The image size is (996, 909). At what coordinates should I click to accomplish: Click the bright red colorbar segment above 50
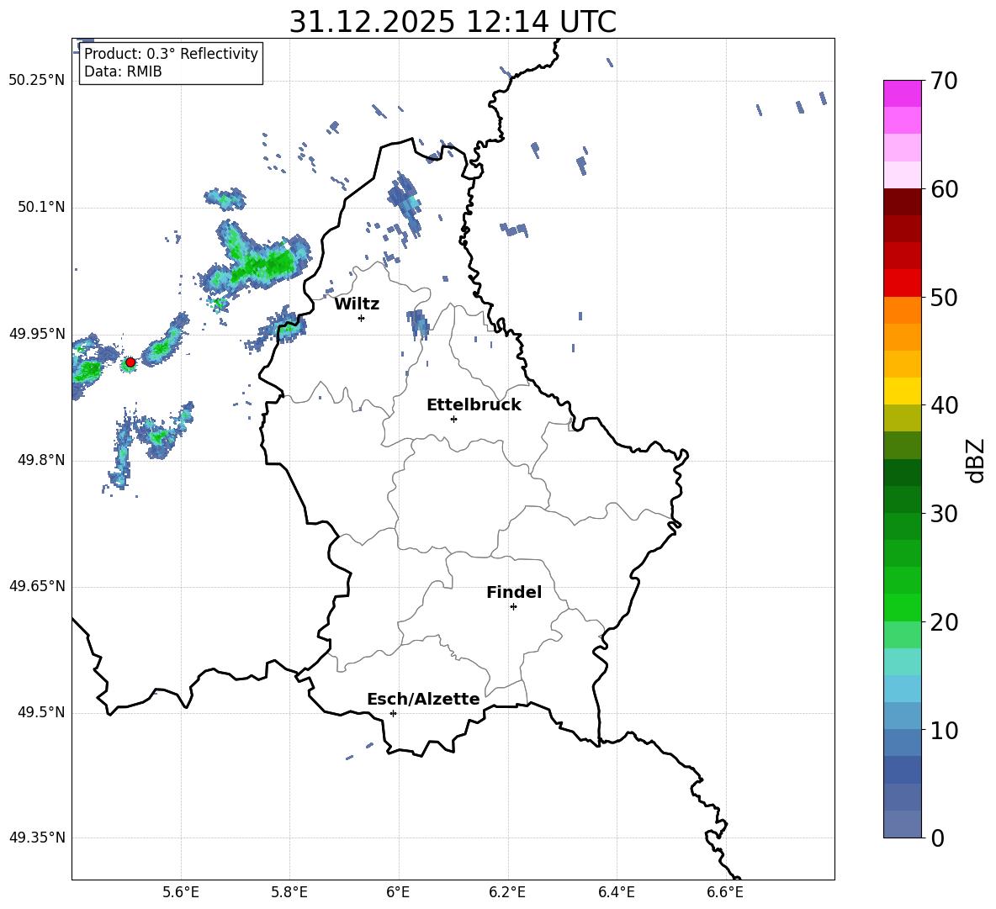click(x=902, y=283)
